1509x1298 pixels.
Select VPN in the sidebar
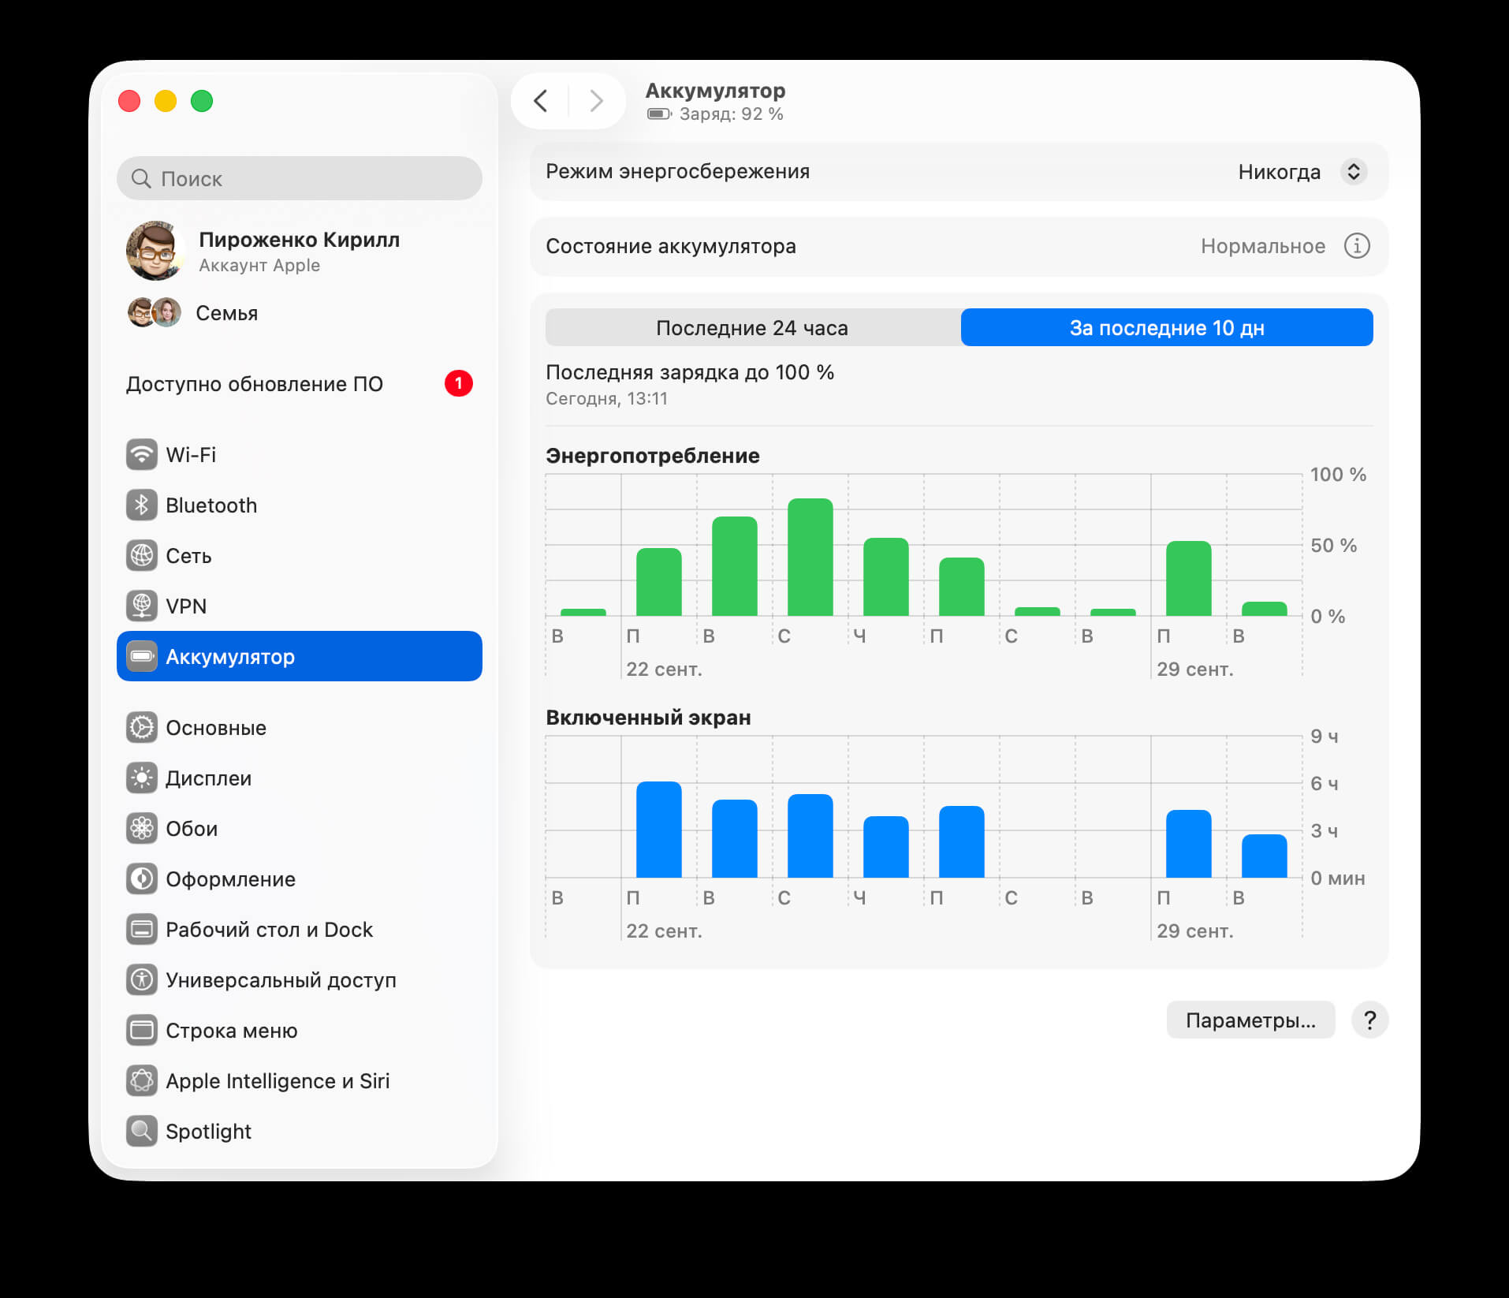click(x=300, y=606)
